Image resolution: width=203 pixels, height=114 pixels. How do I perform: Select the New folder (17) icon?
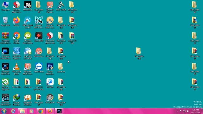click(x=72, y=7)
